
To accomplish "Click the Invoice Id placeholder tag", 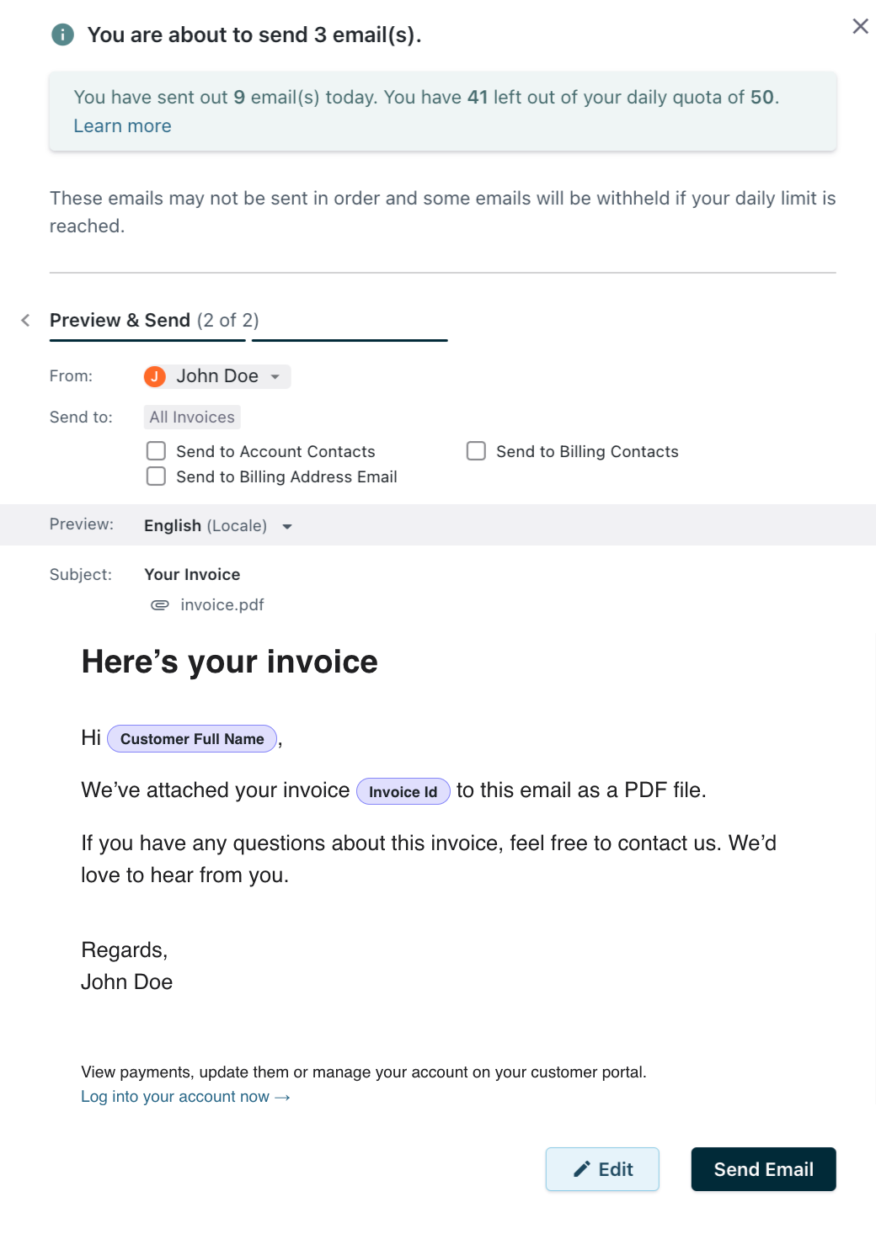I will pos(403,792).
